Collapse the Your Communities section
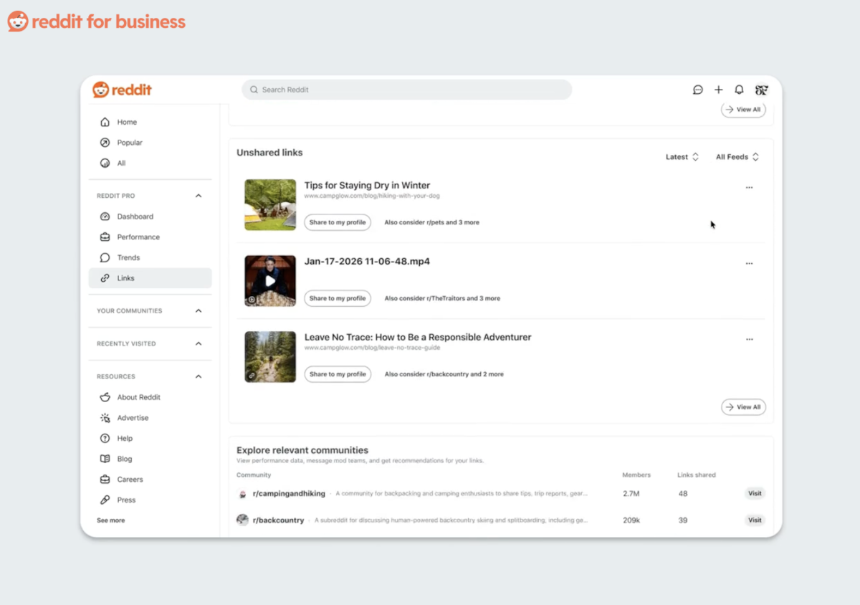Screen dimensions: 860x605 point(199,311)
